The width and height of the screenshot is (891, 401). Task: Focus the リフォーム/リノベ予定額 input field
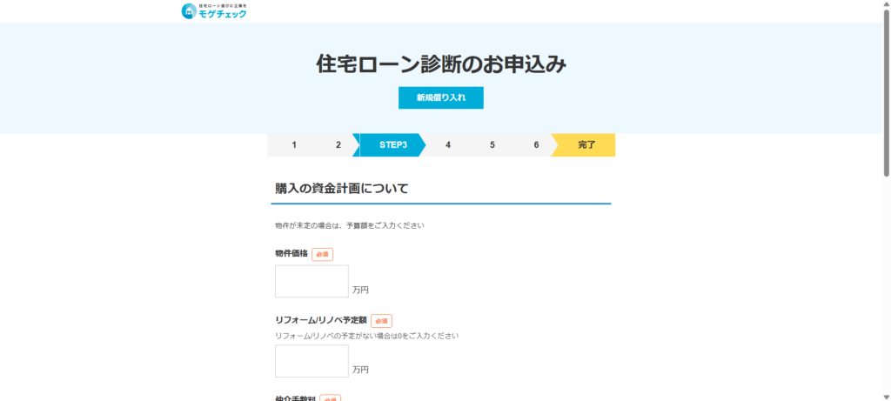click(312, 361)
